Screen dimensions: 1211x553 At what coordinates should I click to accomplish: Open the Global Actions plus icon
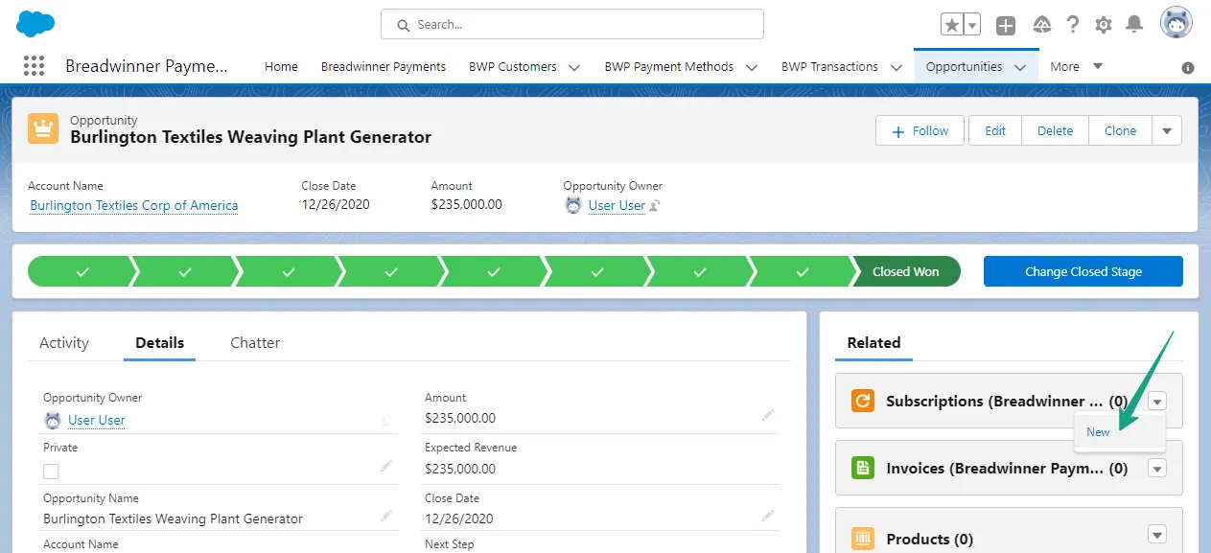pyautogui.click(x=1006, y=26)
